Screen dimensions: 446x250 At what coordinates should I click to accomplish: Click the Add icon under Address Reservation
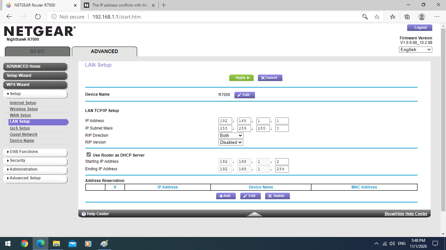click(x=222, y=196)
